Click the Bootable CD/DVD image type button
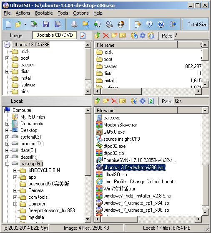This screenshot has width=211, height=233. pos(55,35)
